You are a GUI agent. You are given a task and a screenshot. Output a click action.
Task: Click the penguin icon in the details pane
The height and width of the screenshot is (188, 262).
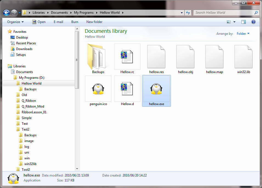[x=13, y=178]
